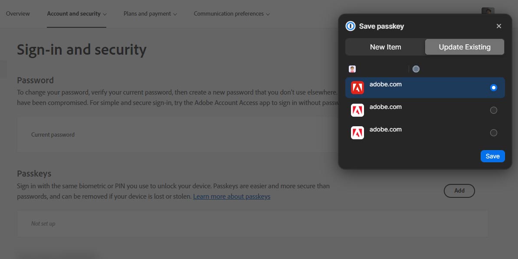518x259 pixels.
Task: Click the passkey filter icon in the dialog
Action: click(x=416, y=69)
